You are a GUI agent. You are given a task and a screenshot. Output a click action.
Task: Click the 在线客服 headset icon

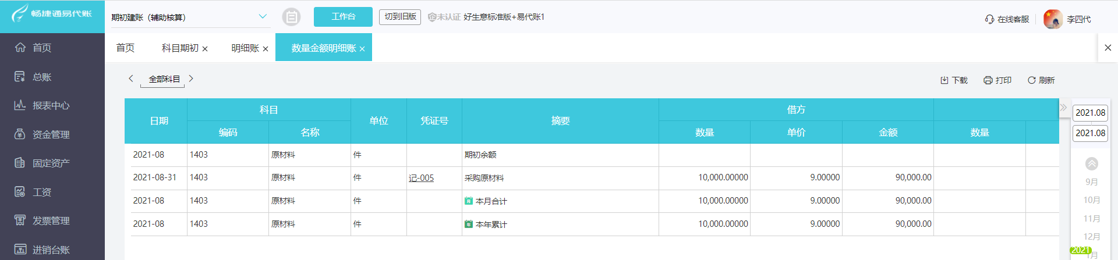(989, 19)
